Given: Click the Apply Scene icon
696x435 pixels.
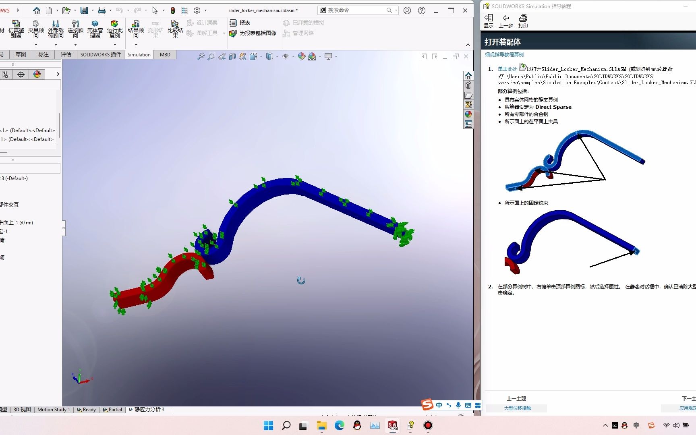Looking at the screenshot, I should pyautogui.click(x=312, y=57).
